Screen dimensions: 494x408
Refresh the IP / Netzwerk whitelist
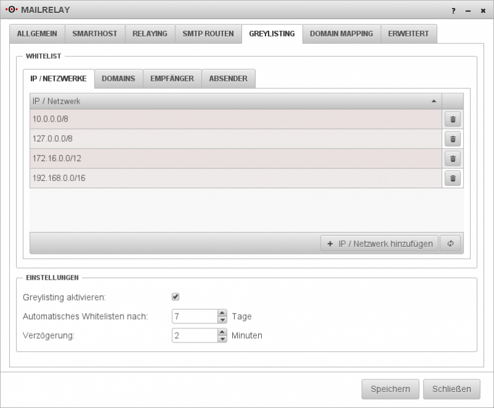click(450, 243)
